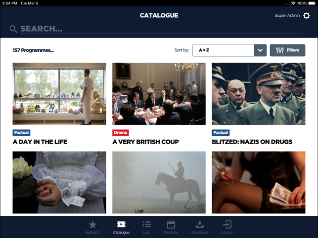This screenshot has width=318, height=238.
Task: Open the A > Z sort combo box
Action: [229, 50]
